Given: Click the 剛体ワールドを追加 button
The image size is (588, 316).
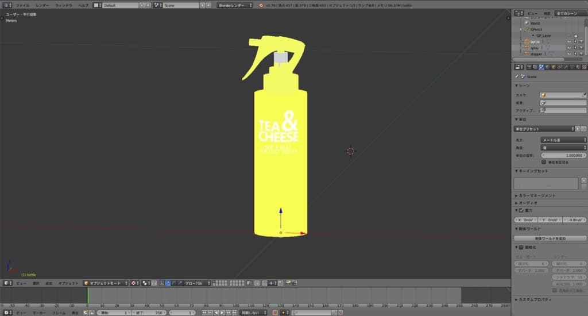Looking at the screenshot, I should [550, 238].
